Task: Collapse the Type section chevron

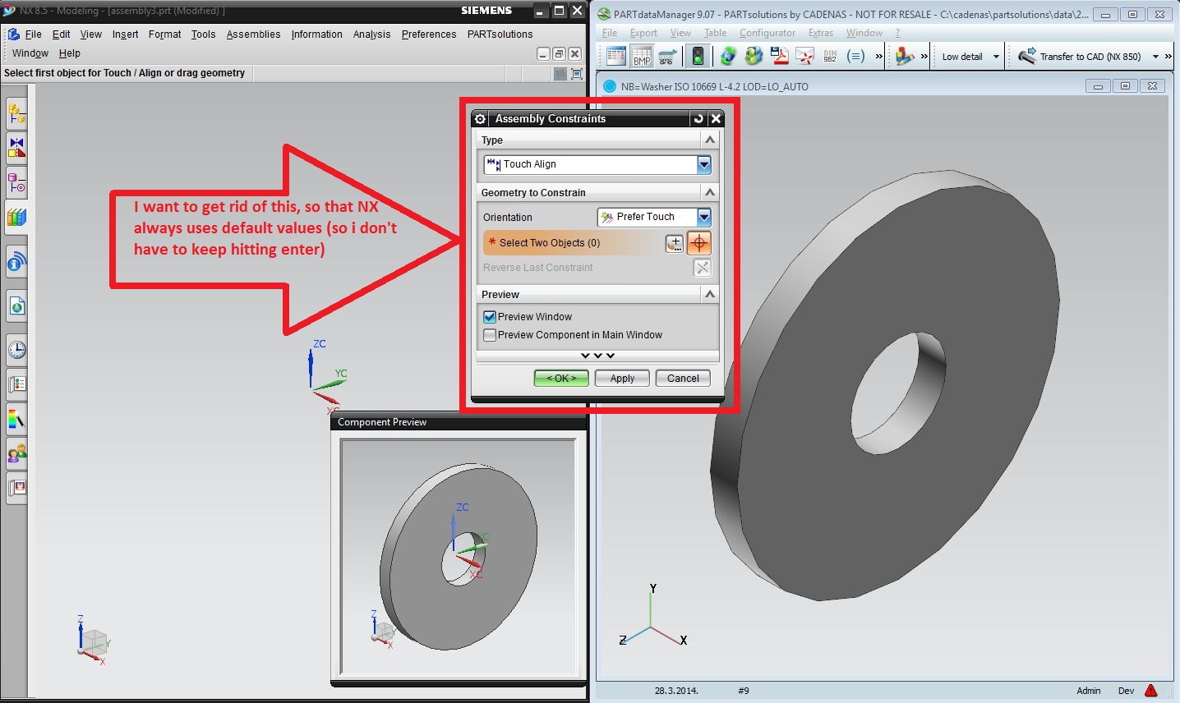Action: tap(710, 140)
